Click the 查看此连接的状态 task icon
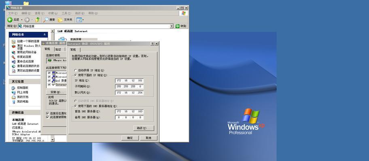 (14, 66)
